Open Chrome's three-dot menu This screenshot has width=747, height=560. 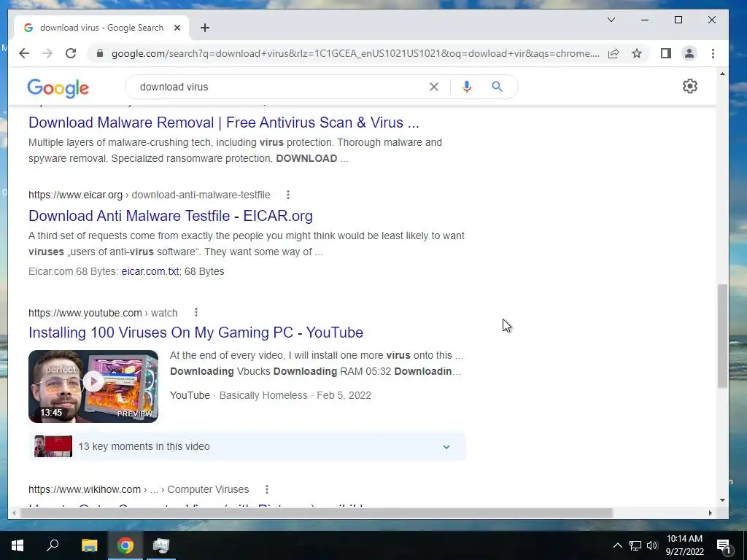coord(713,53)
